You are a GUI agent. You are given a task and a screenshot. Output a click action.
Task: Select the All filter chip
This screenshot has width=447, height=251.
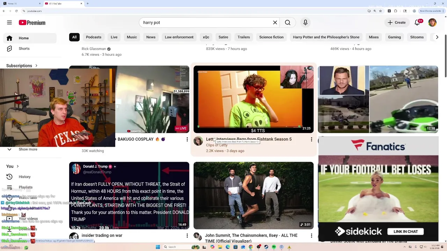tap(74, 37)
